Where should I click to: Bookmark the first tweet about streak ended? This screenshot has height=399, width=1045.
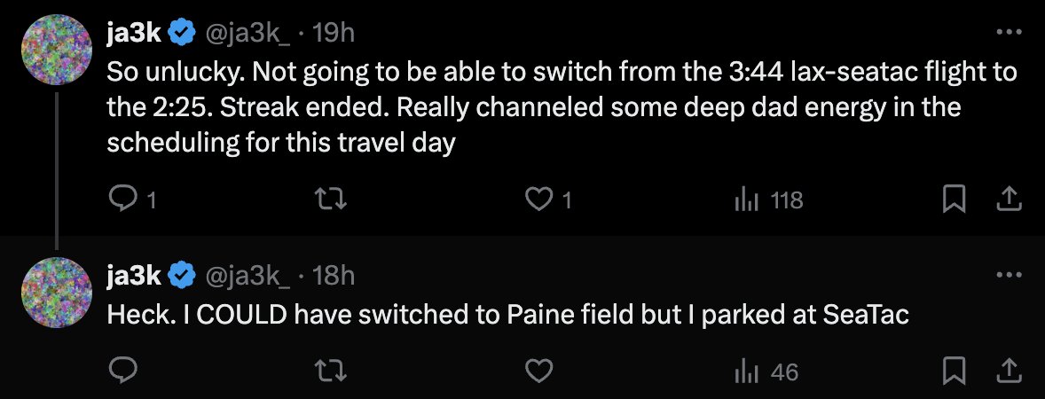pyautogui.click(x=954, y=199)
